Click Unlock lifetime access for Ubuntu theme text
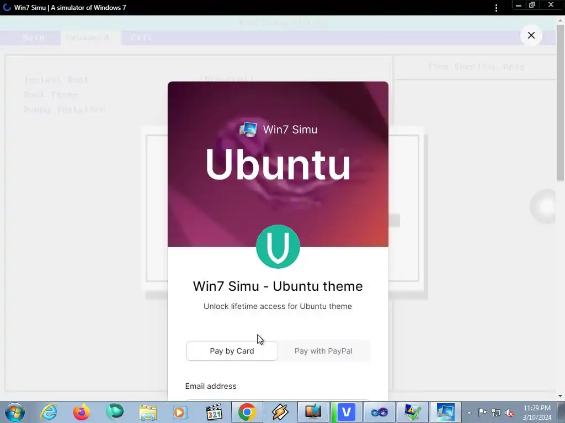This screenshot has width=565, height=423. point(278,306)
